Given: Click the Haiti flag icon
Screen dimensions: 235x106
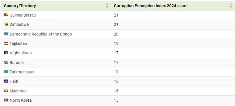Looking at the screenshot, I should pyautogui.click(x=6, y=81).
